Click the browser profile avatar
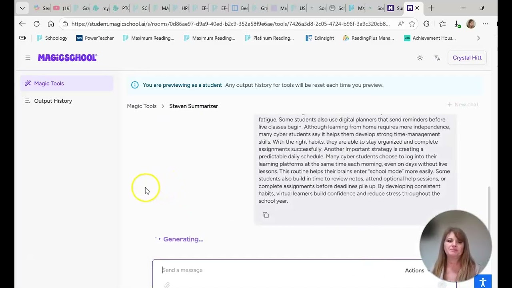Viewport: 512px width, 288px height. tap(471, 24)
